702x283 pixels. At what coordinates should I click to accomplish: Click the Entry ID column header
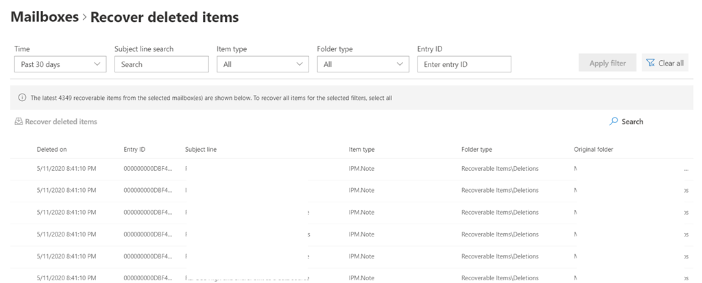pos(134,149)
